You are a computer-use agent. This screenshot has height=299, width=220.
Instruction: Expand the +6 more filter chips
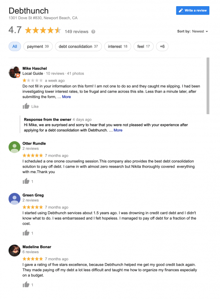point(162,46)
